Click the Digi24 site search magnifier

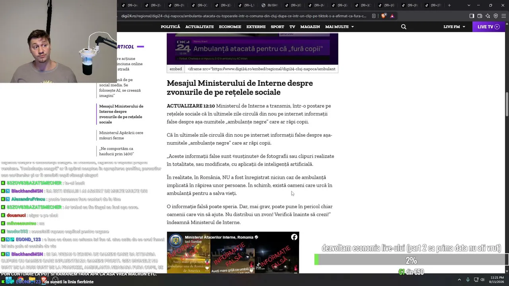(x=404, y=27)
